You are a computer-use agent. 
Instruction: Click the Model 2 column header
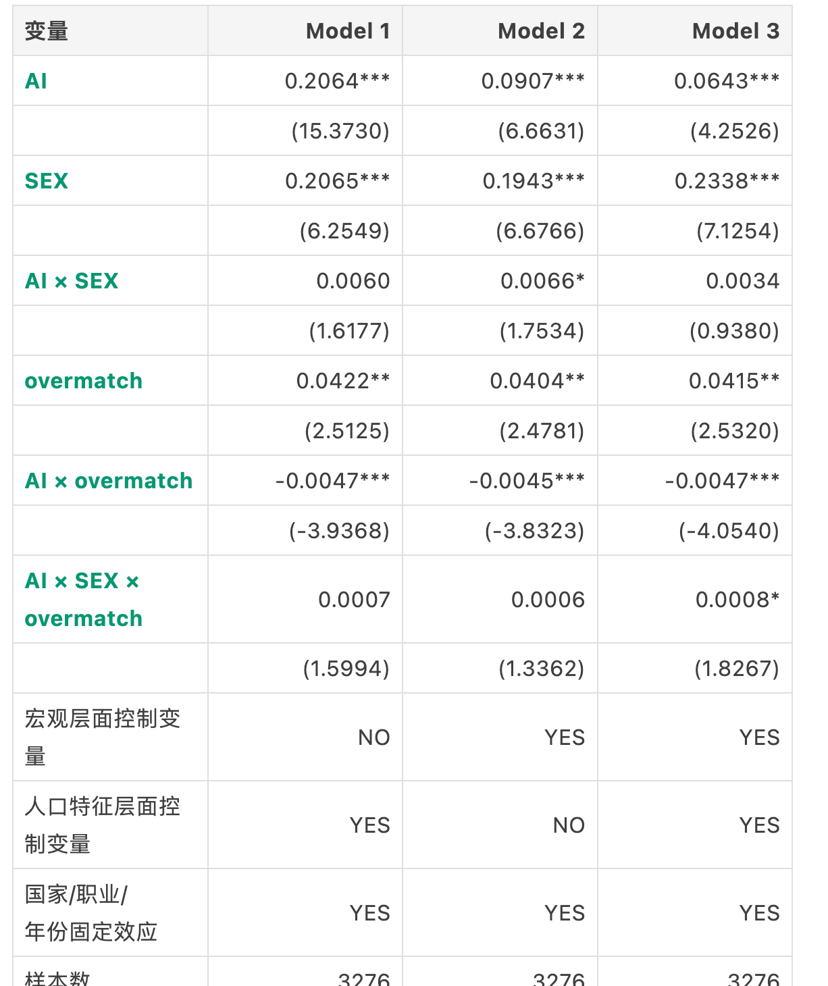coord(541,31)
